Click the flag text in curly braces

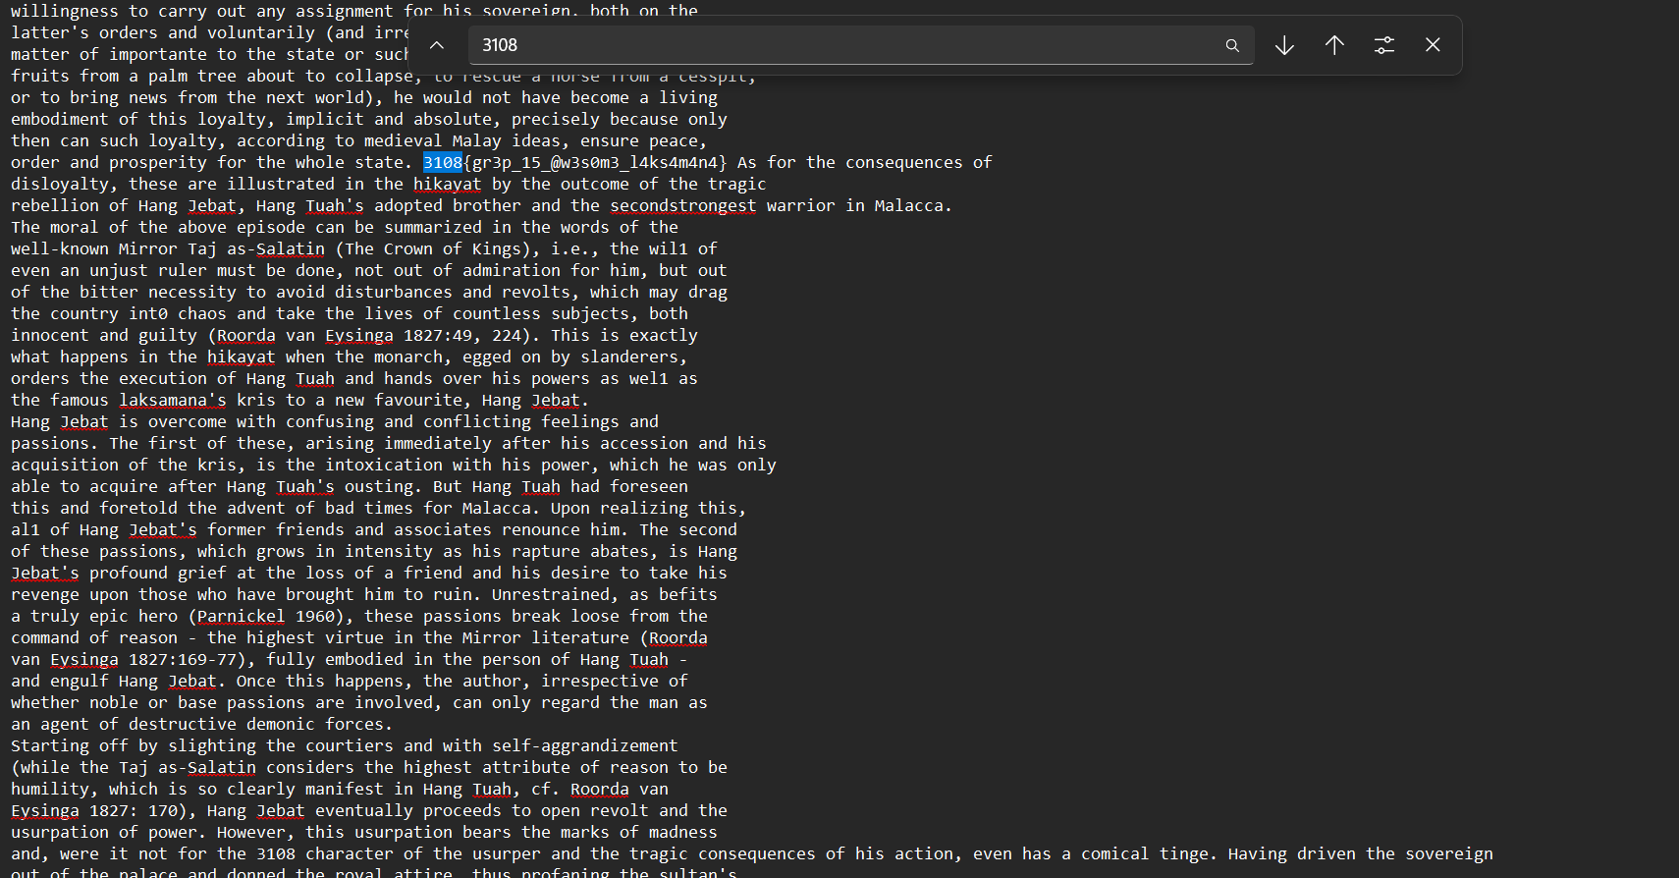pos(594,163)
